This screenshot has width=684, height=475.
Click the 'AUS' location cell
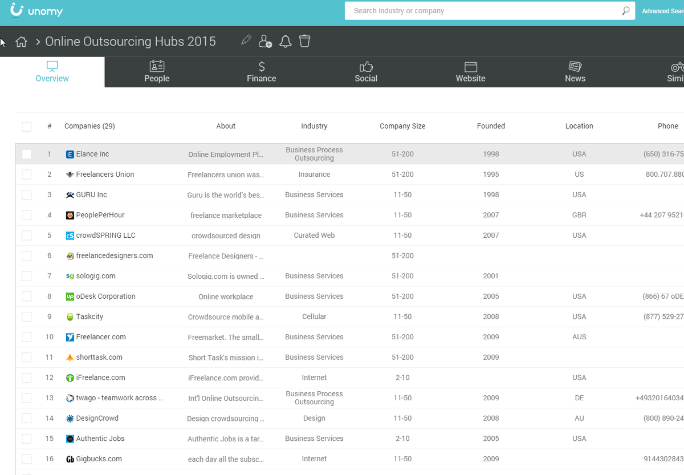(x=579, y=337)
